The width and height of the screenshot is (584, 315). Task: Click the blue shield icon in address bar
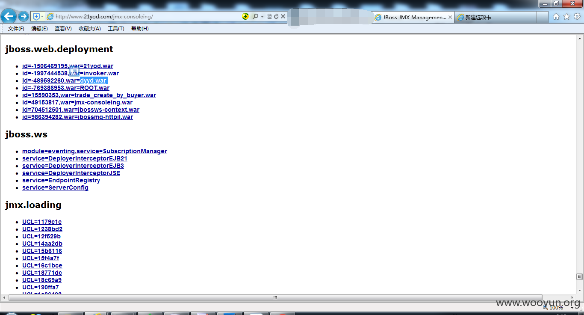click(36, 17)
